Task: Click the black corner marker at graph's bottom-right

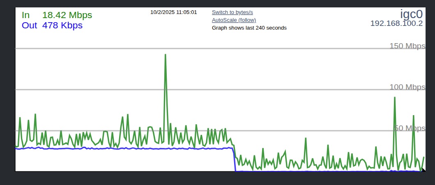Action: pos(423,169)
